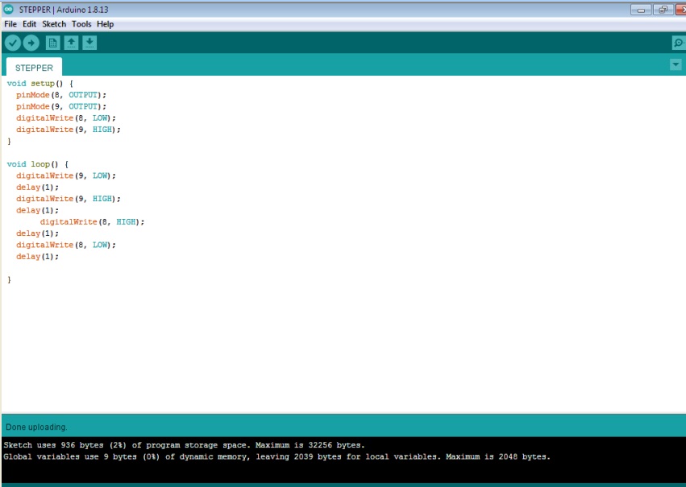Close the Arduino IDE window
686x487 pixels.
tap(680, 10)
